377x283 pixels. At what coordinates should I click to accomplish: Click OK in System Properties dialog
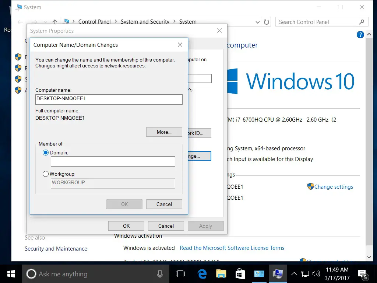126,226
